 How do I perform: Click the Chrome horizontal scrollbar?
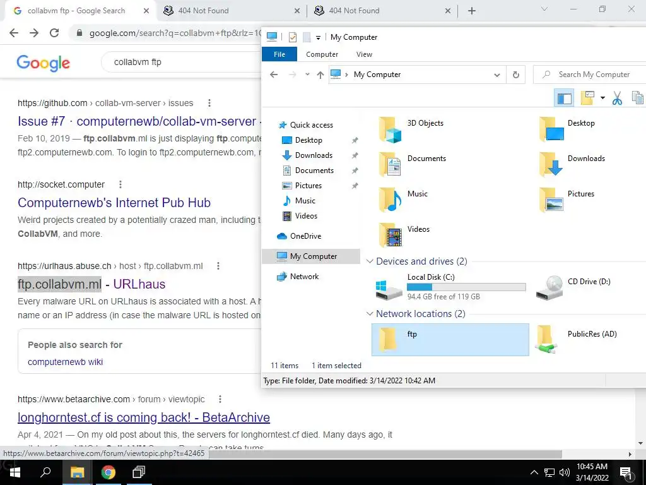coord(385,454)
